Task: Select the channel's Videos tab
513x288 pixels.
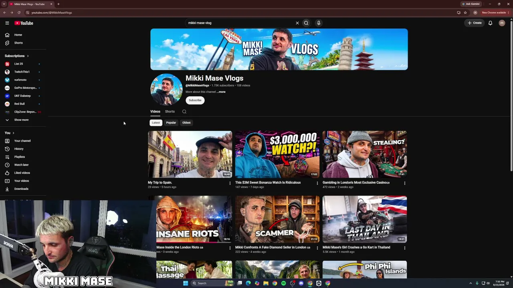Action: (155, 112)
